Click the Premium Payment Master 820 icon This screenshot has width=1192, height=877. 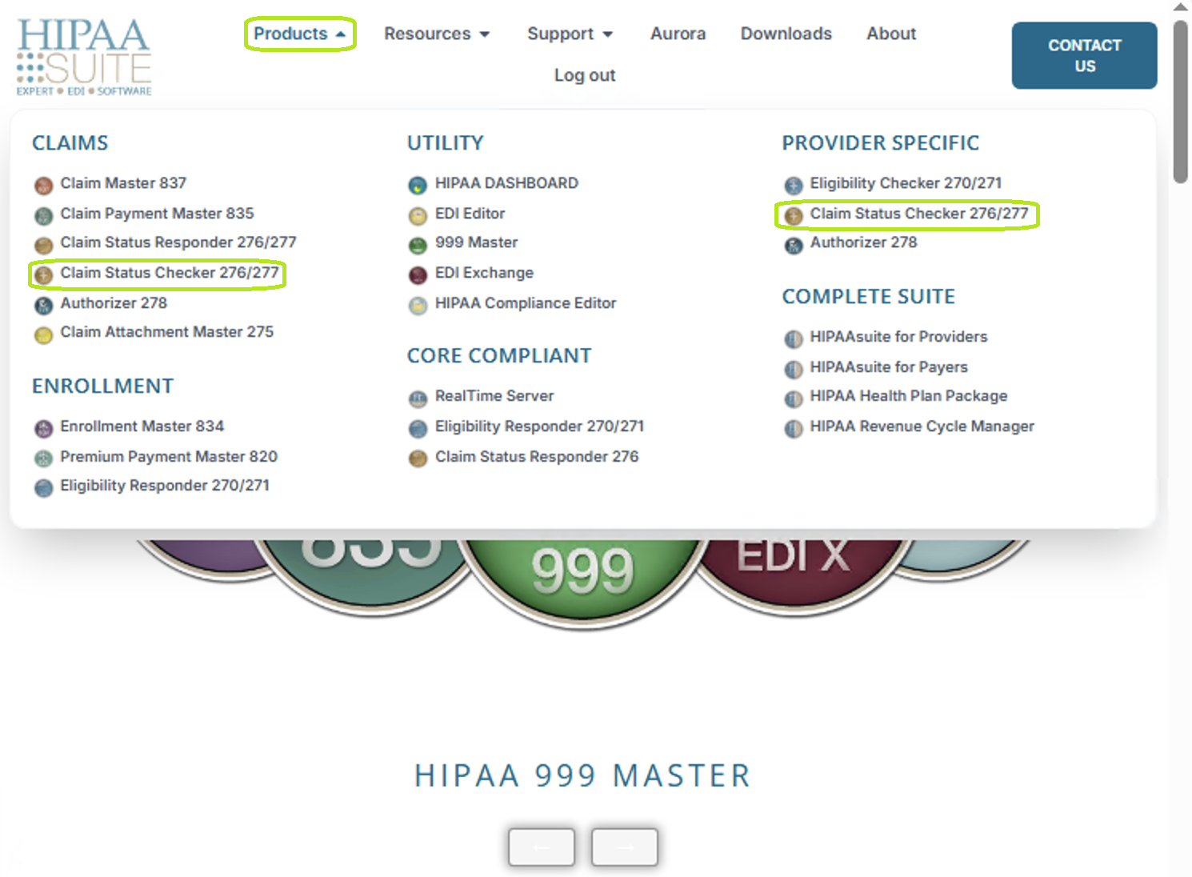pyautogui.click(x=43, y=459)
